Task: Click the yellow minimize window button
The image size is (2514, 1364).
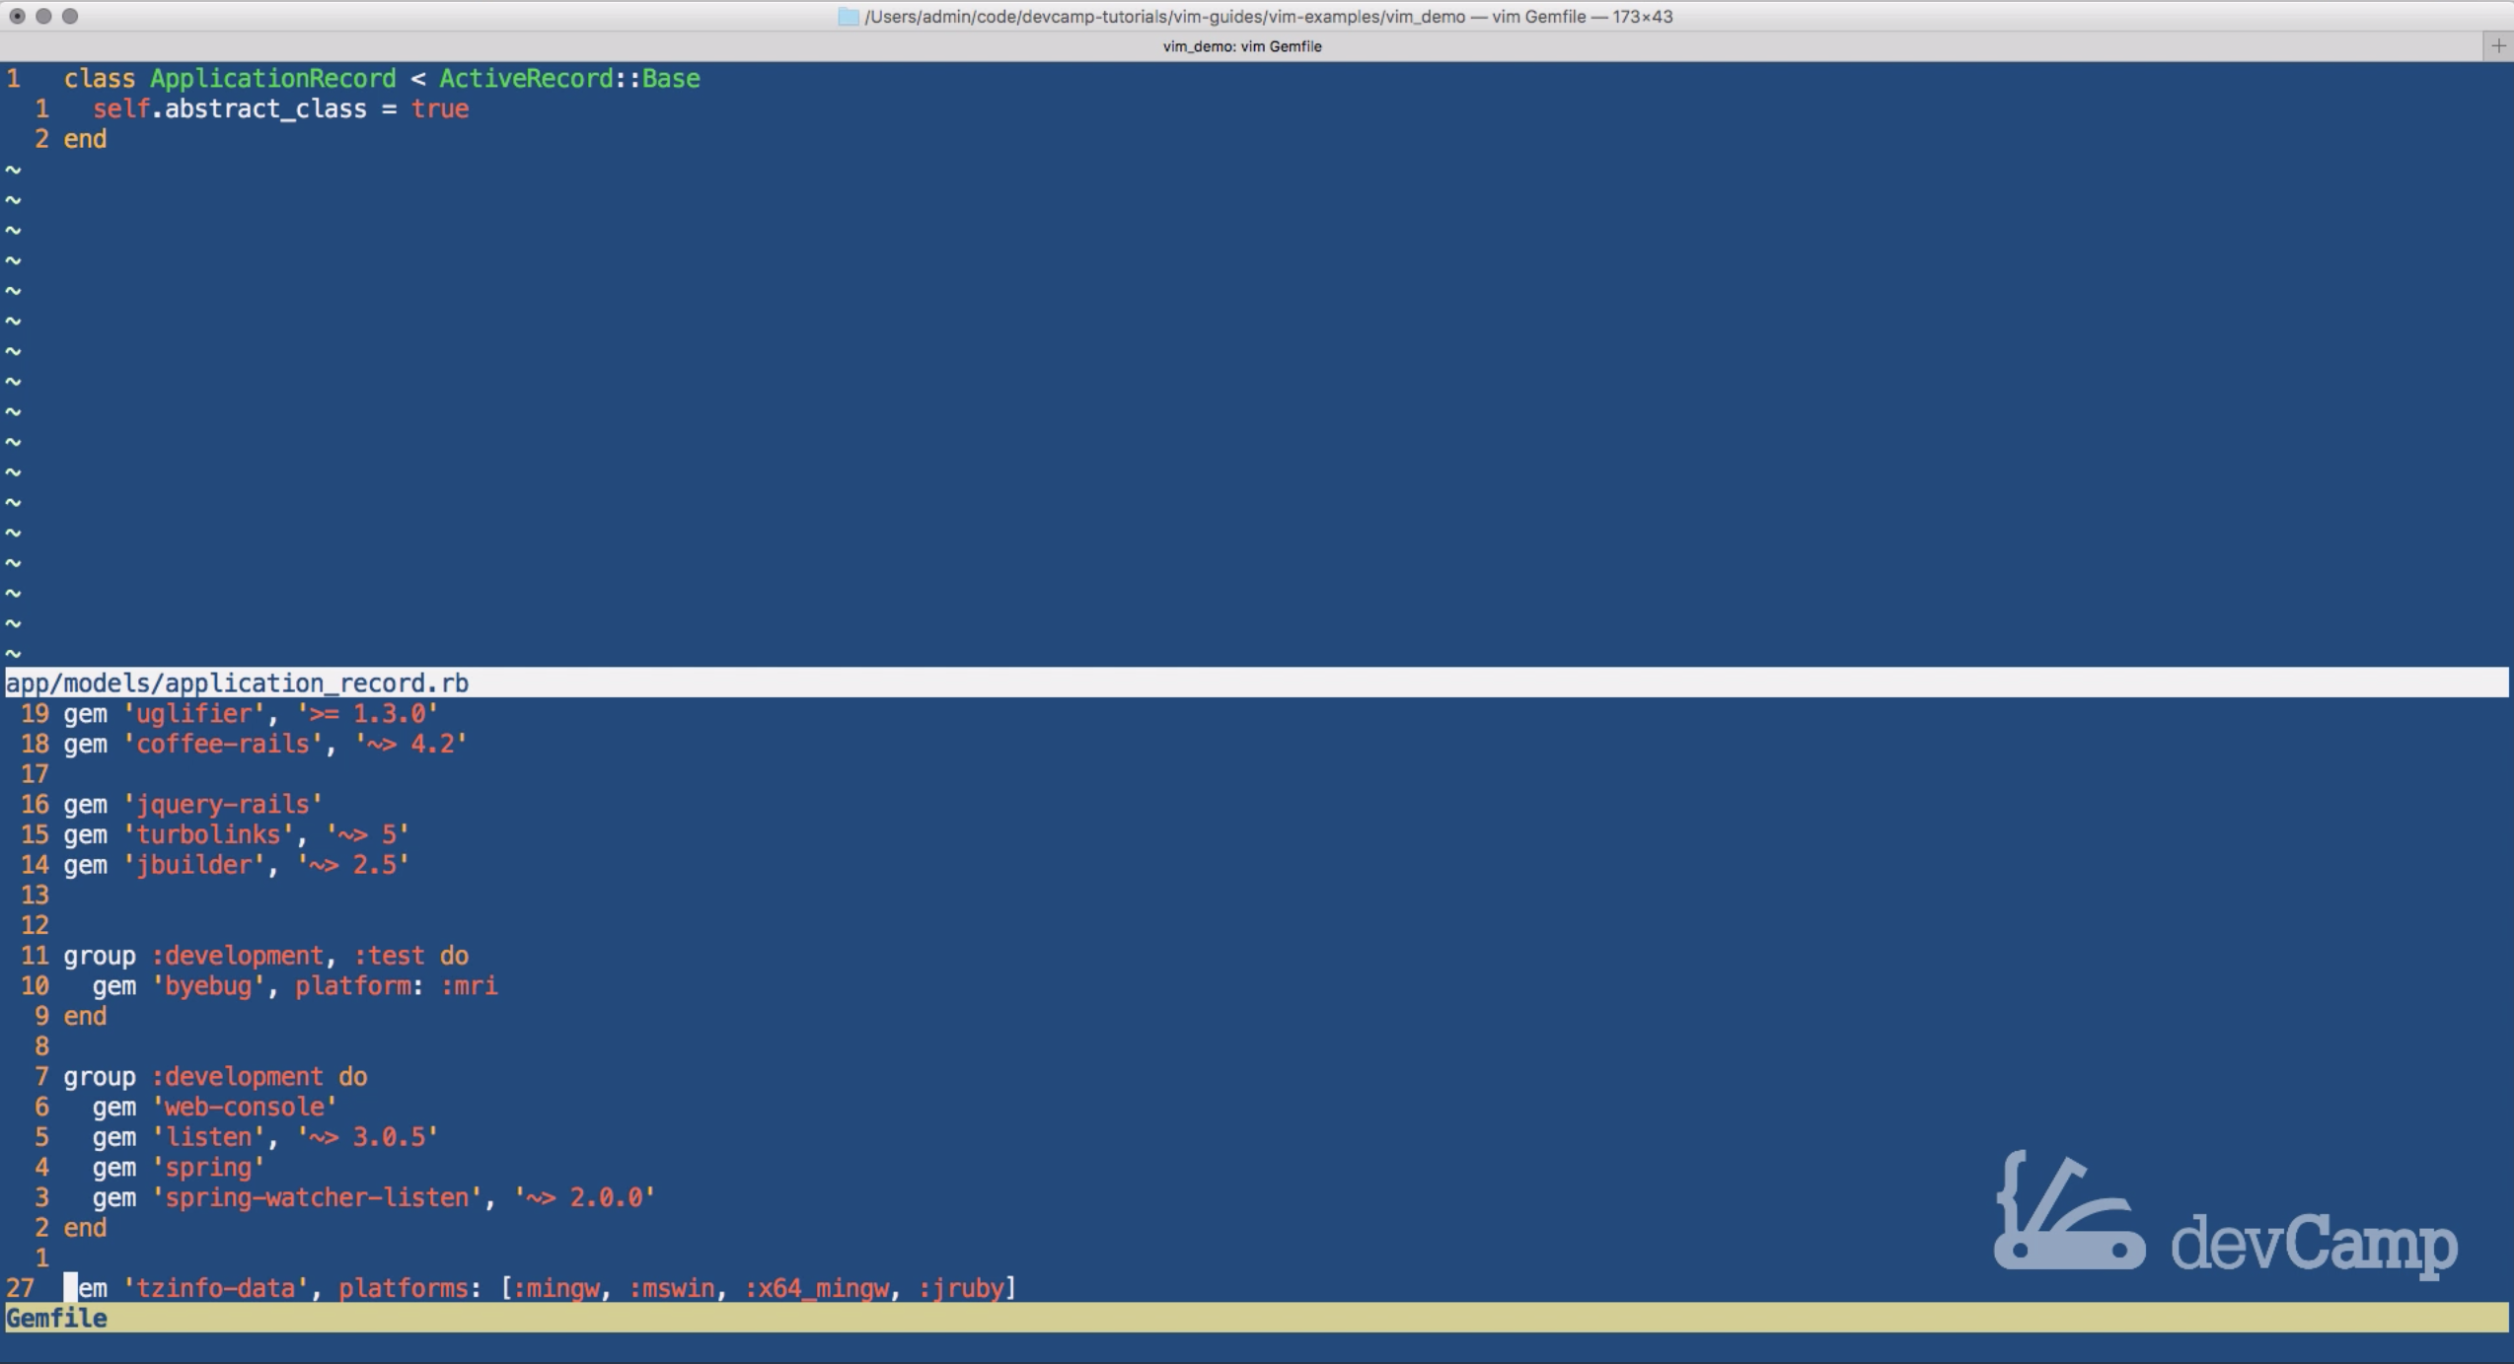Action: 43,16
